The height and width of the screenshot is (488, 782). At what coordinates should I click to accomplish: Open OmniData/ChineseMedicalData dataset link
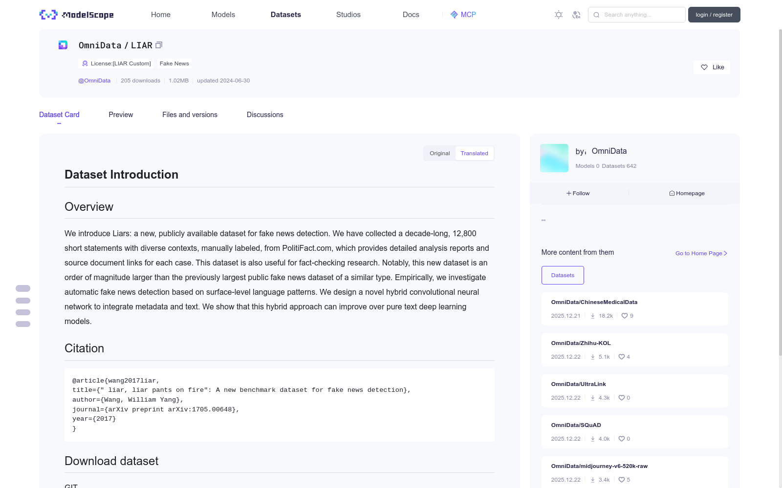coord(594,302)
